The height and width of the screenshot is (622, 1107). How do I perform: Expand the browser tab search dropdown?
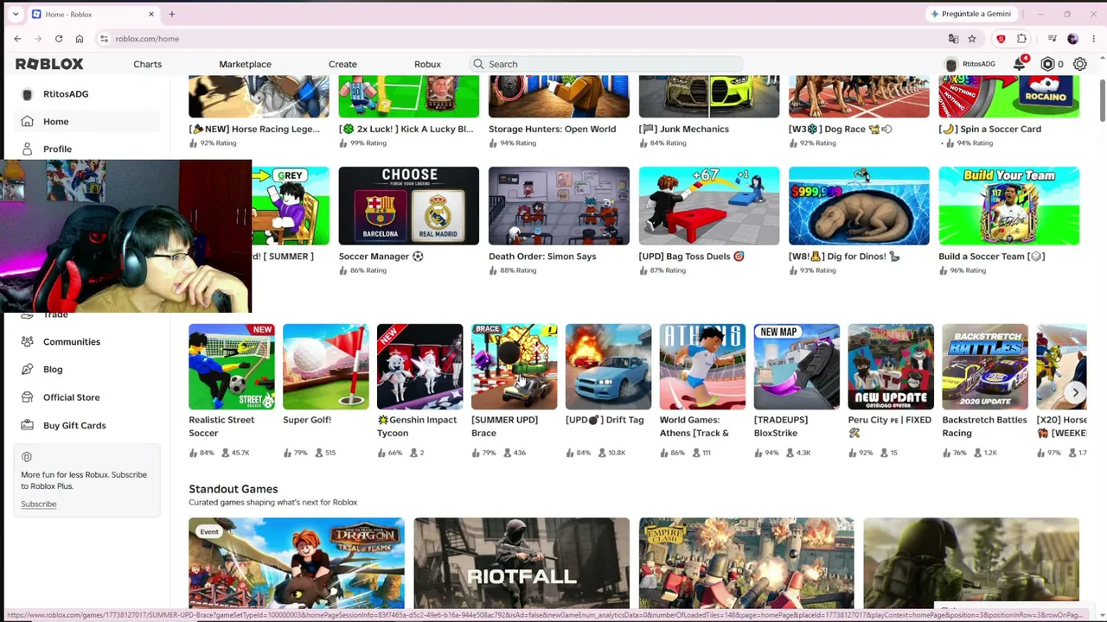(16, 14)
